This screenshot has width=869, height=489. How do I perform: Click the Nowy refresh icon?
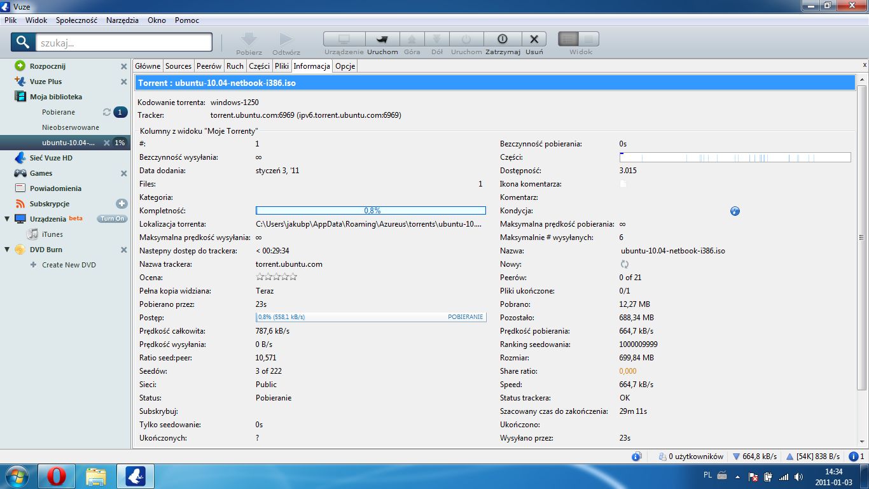click(x=625, y=264)
